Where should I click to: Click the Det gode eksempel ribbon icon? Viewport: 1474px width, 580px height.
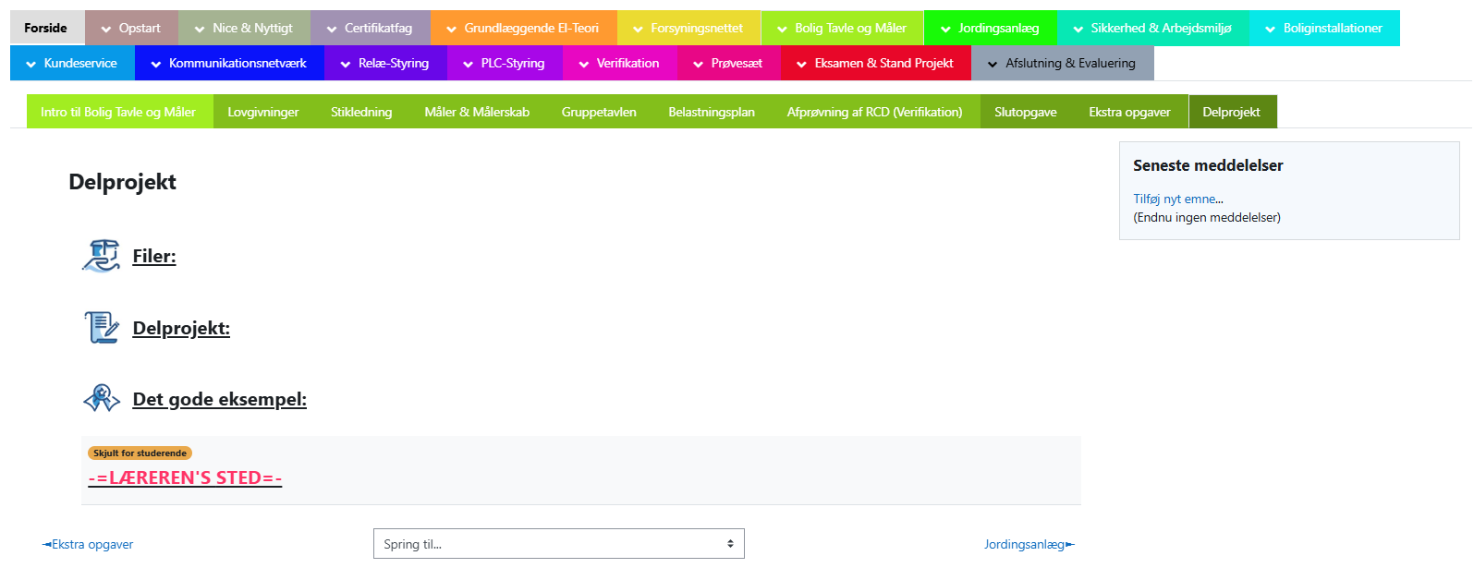tap(101, 399)
